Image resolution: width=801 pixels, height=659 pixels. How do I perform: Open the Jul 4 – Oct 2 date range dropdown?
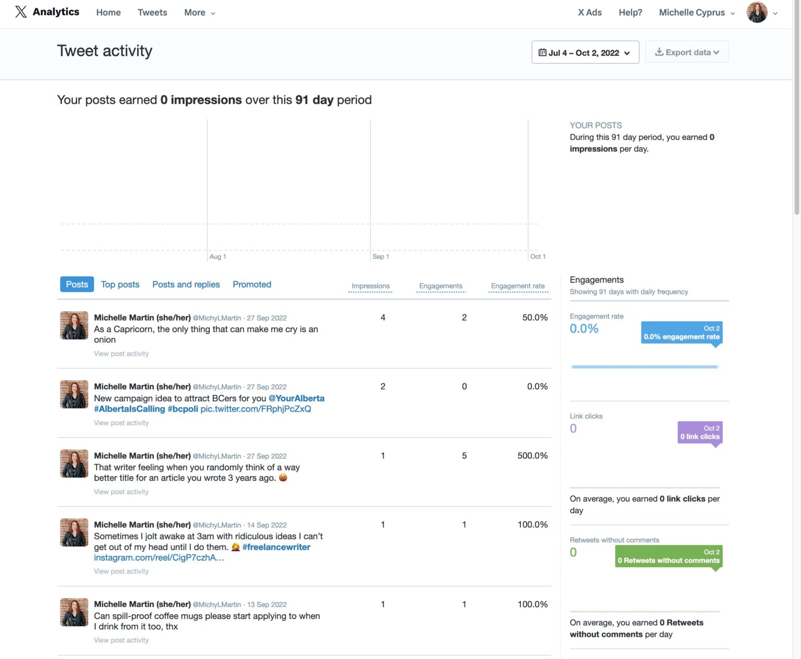(584, 52)
